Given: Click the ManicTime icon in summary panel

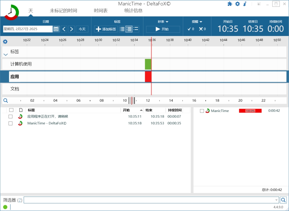Looking at the screenshot, I should [207, 111].
